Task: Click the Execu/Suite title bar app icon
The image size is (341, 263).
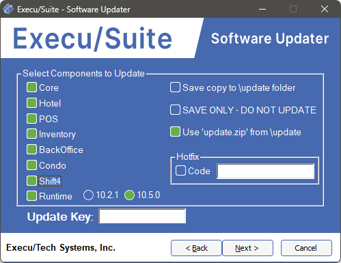Action: 8,9
